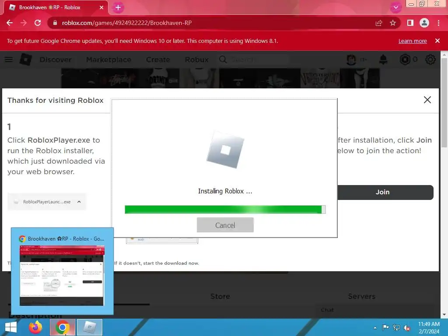Open the Chrome side panel icon
The image size is (448, 336).
pos(410,23)
